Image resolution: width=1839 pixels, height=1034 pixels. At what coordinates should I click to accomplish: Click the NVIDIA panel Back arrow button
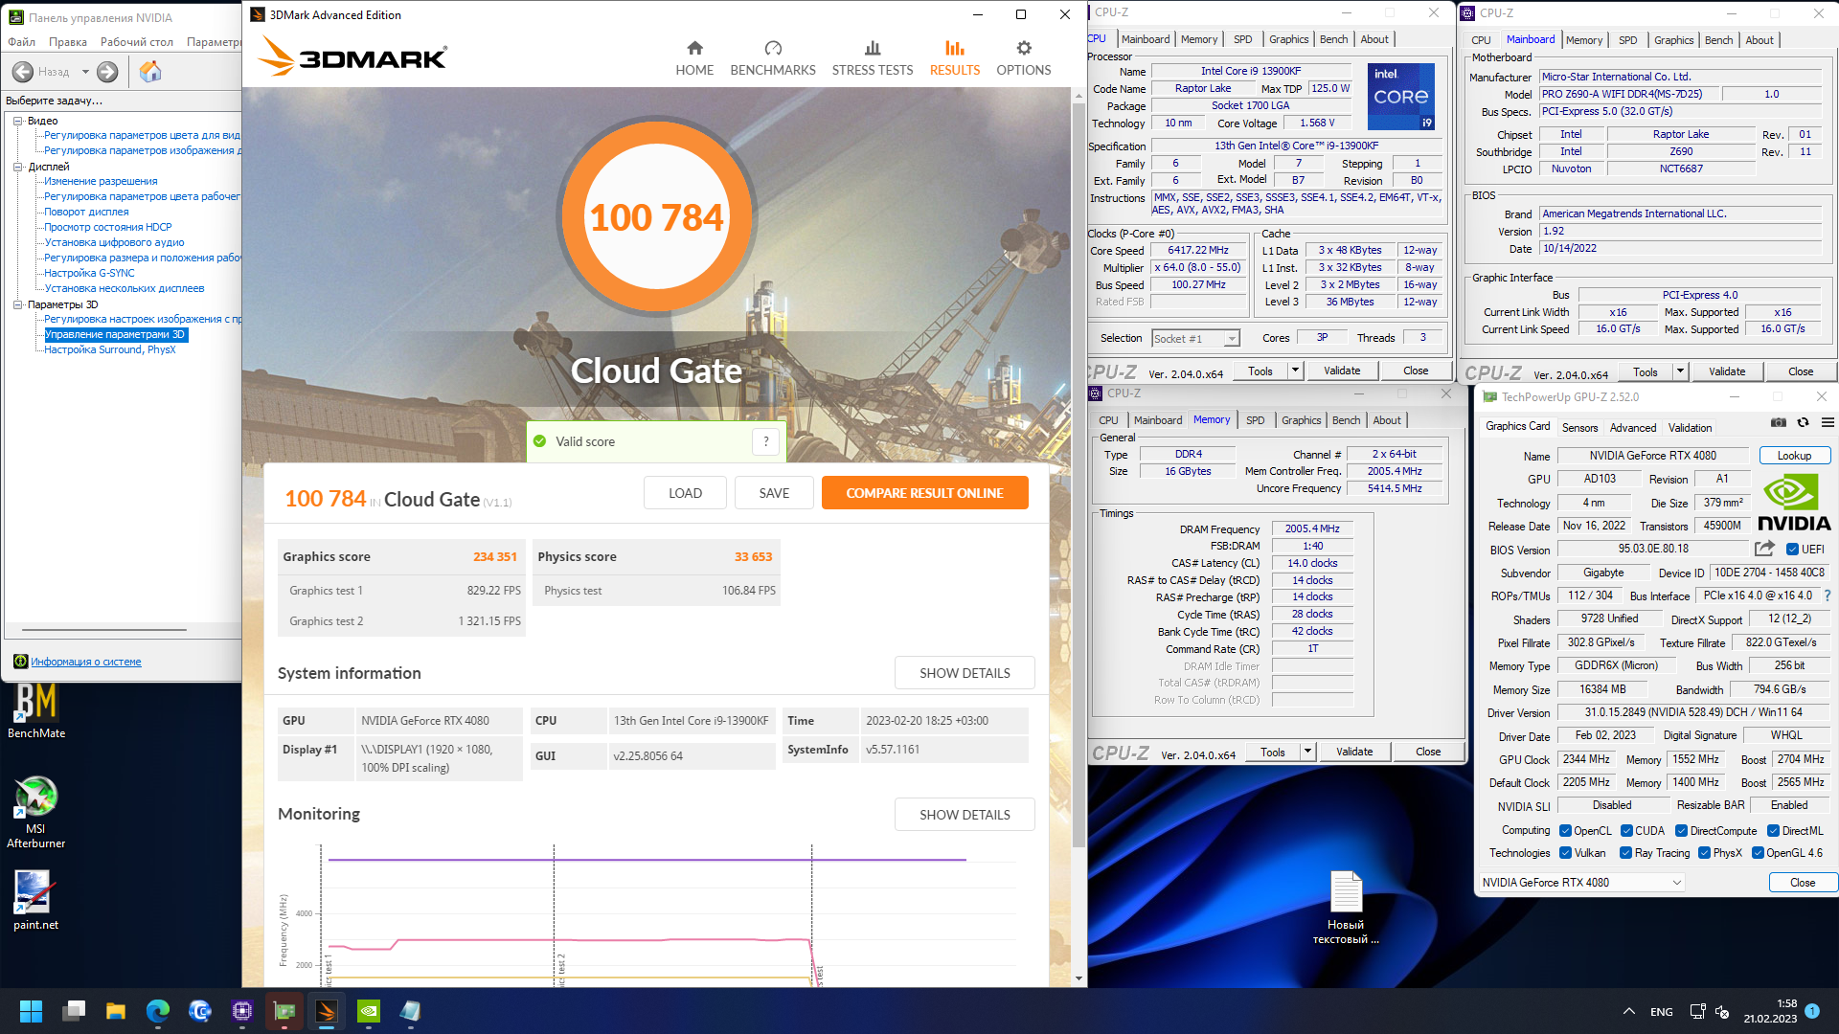point(23,72)
